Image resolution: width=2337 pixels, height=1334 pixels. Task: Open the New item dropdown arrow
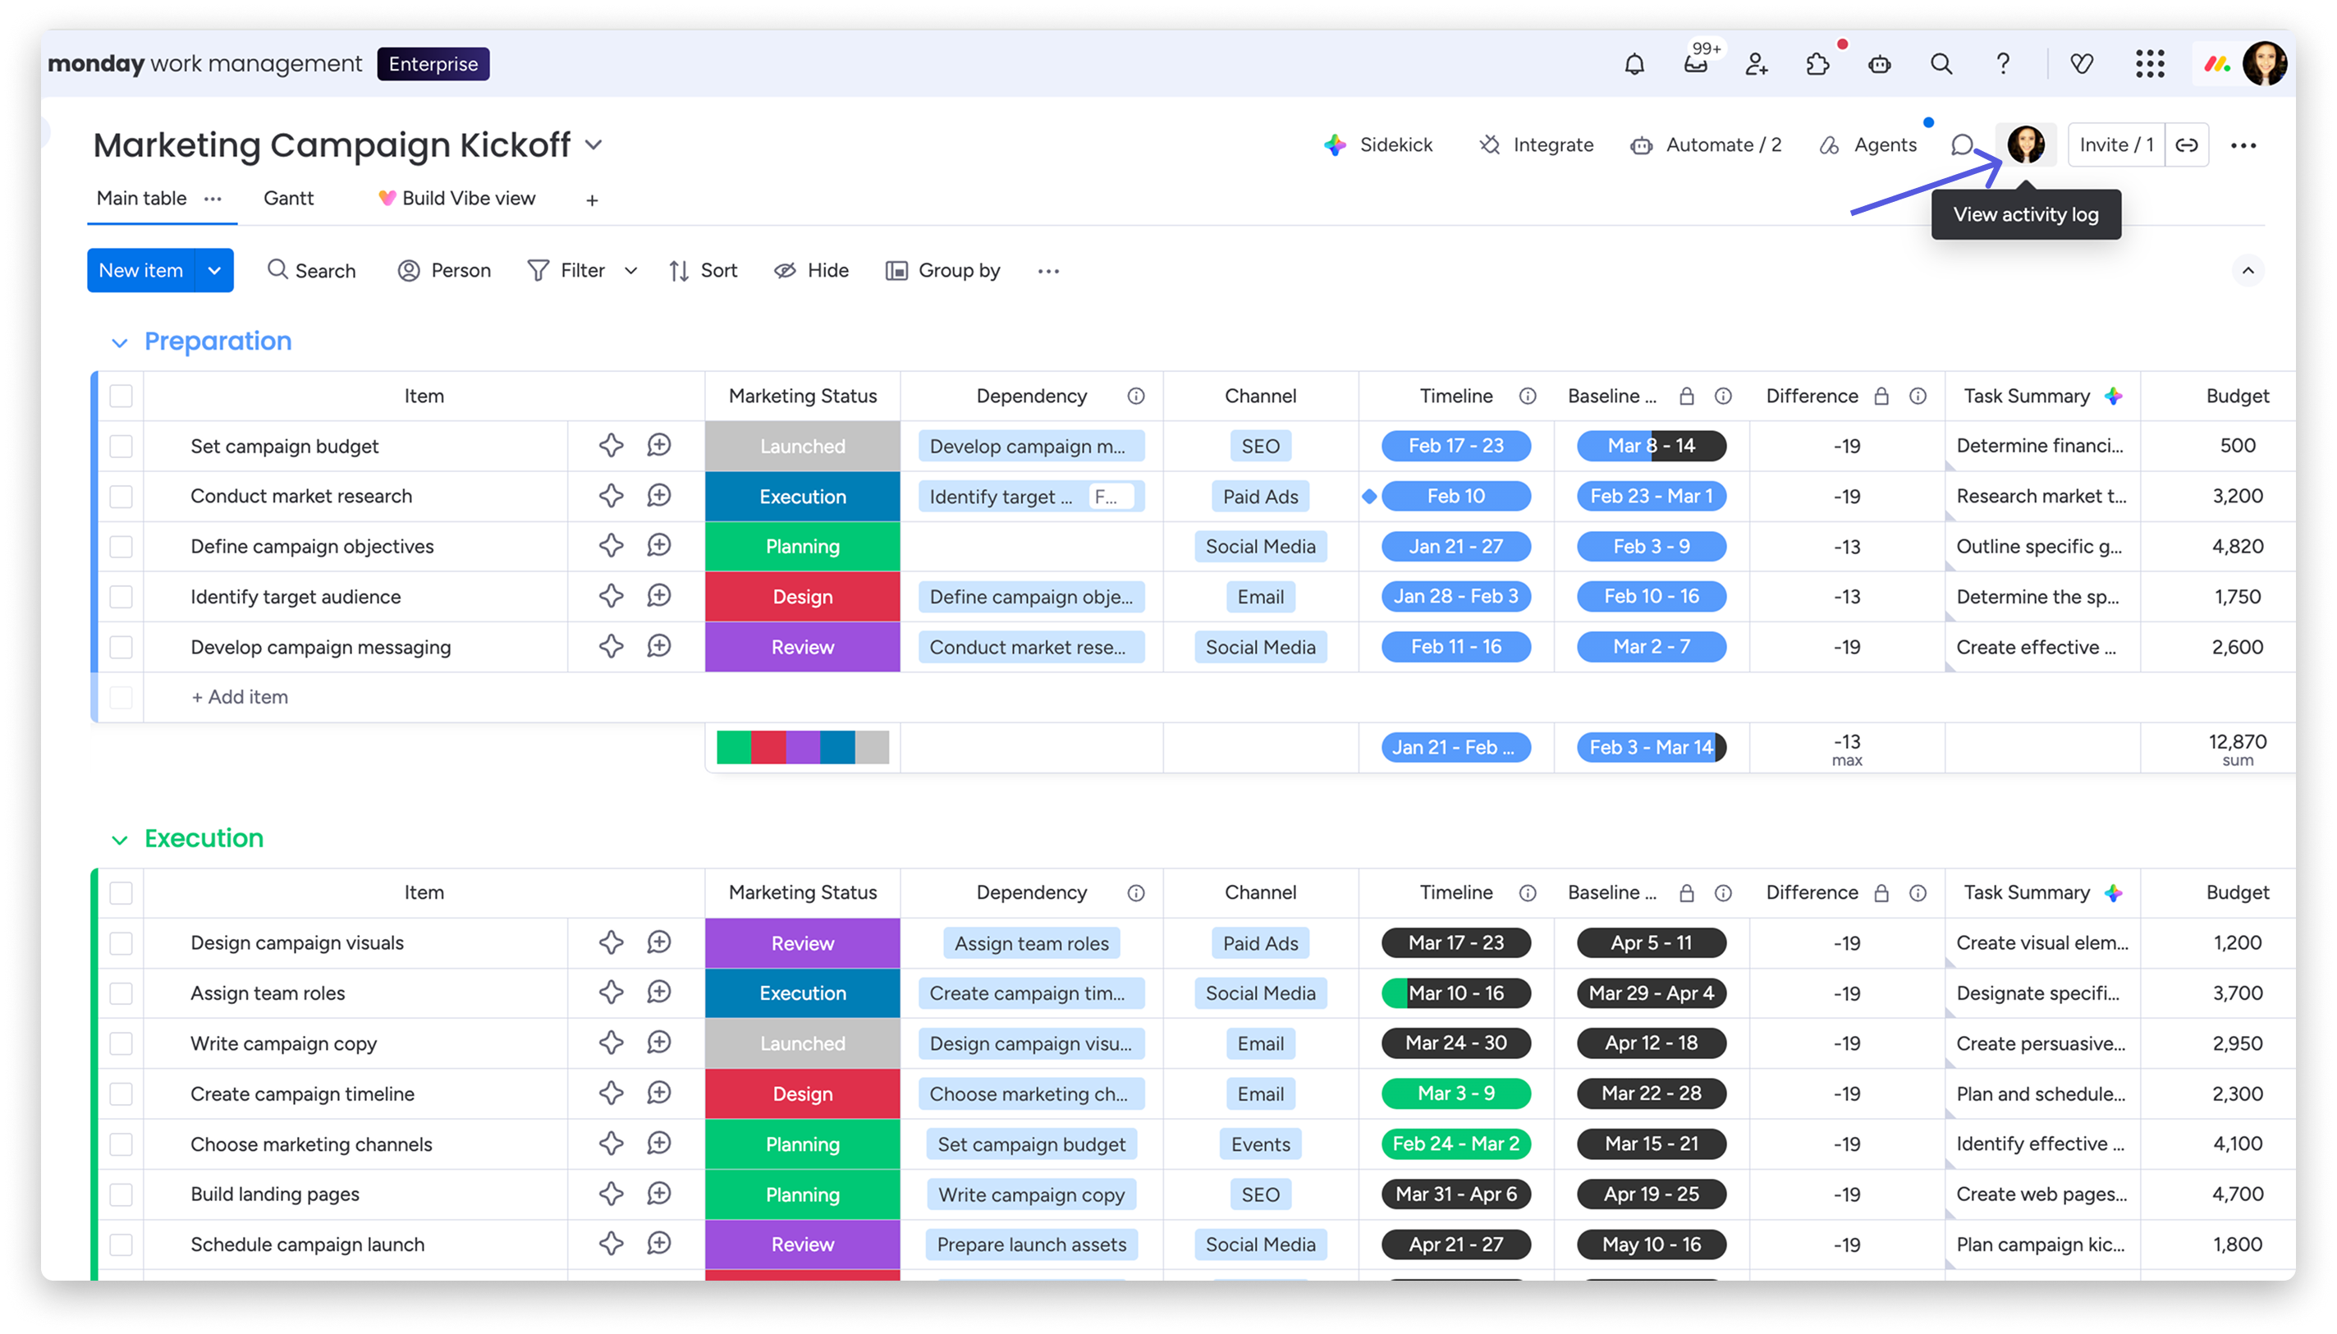click(214, 270)
